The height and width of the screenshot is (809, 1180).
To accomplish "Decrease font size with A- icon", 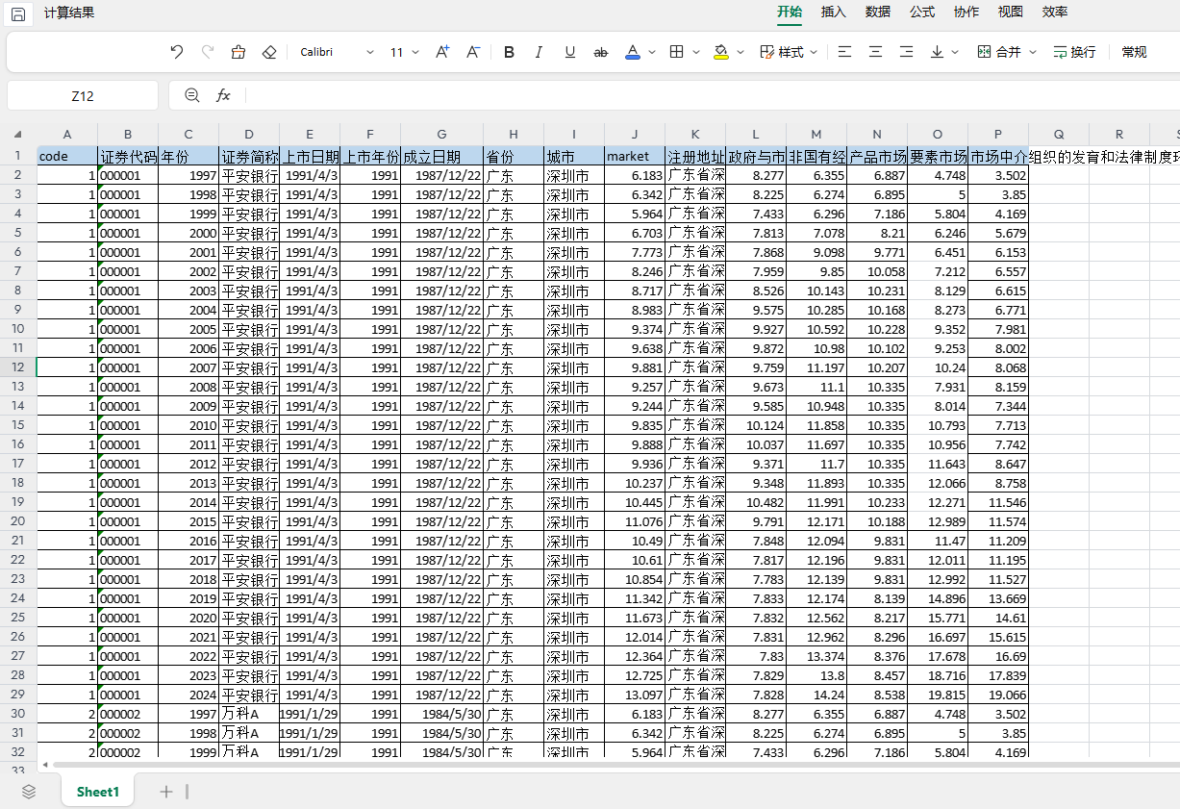I will tap(473, 52).
